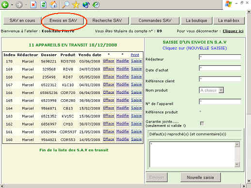This screenshot has height=188, width=251.
Task: Click the green browser Back arrow
Action: (5, 4)
